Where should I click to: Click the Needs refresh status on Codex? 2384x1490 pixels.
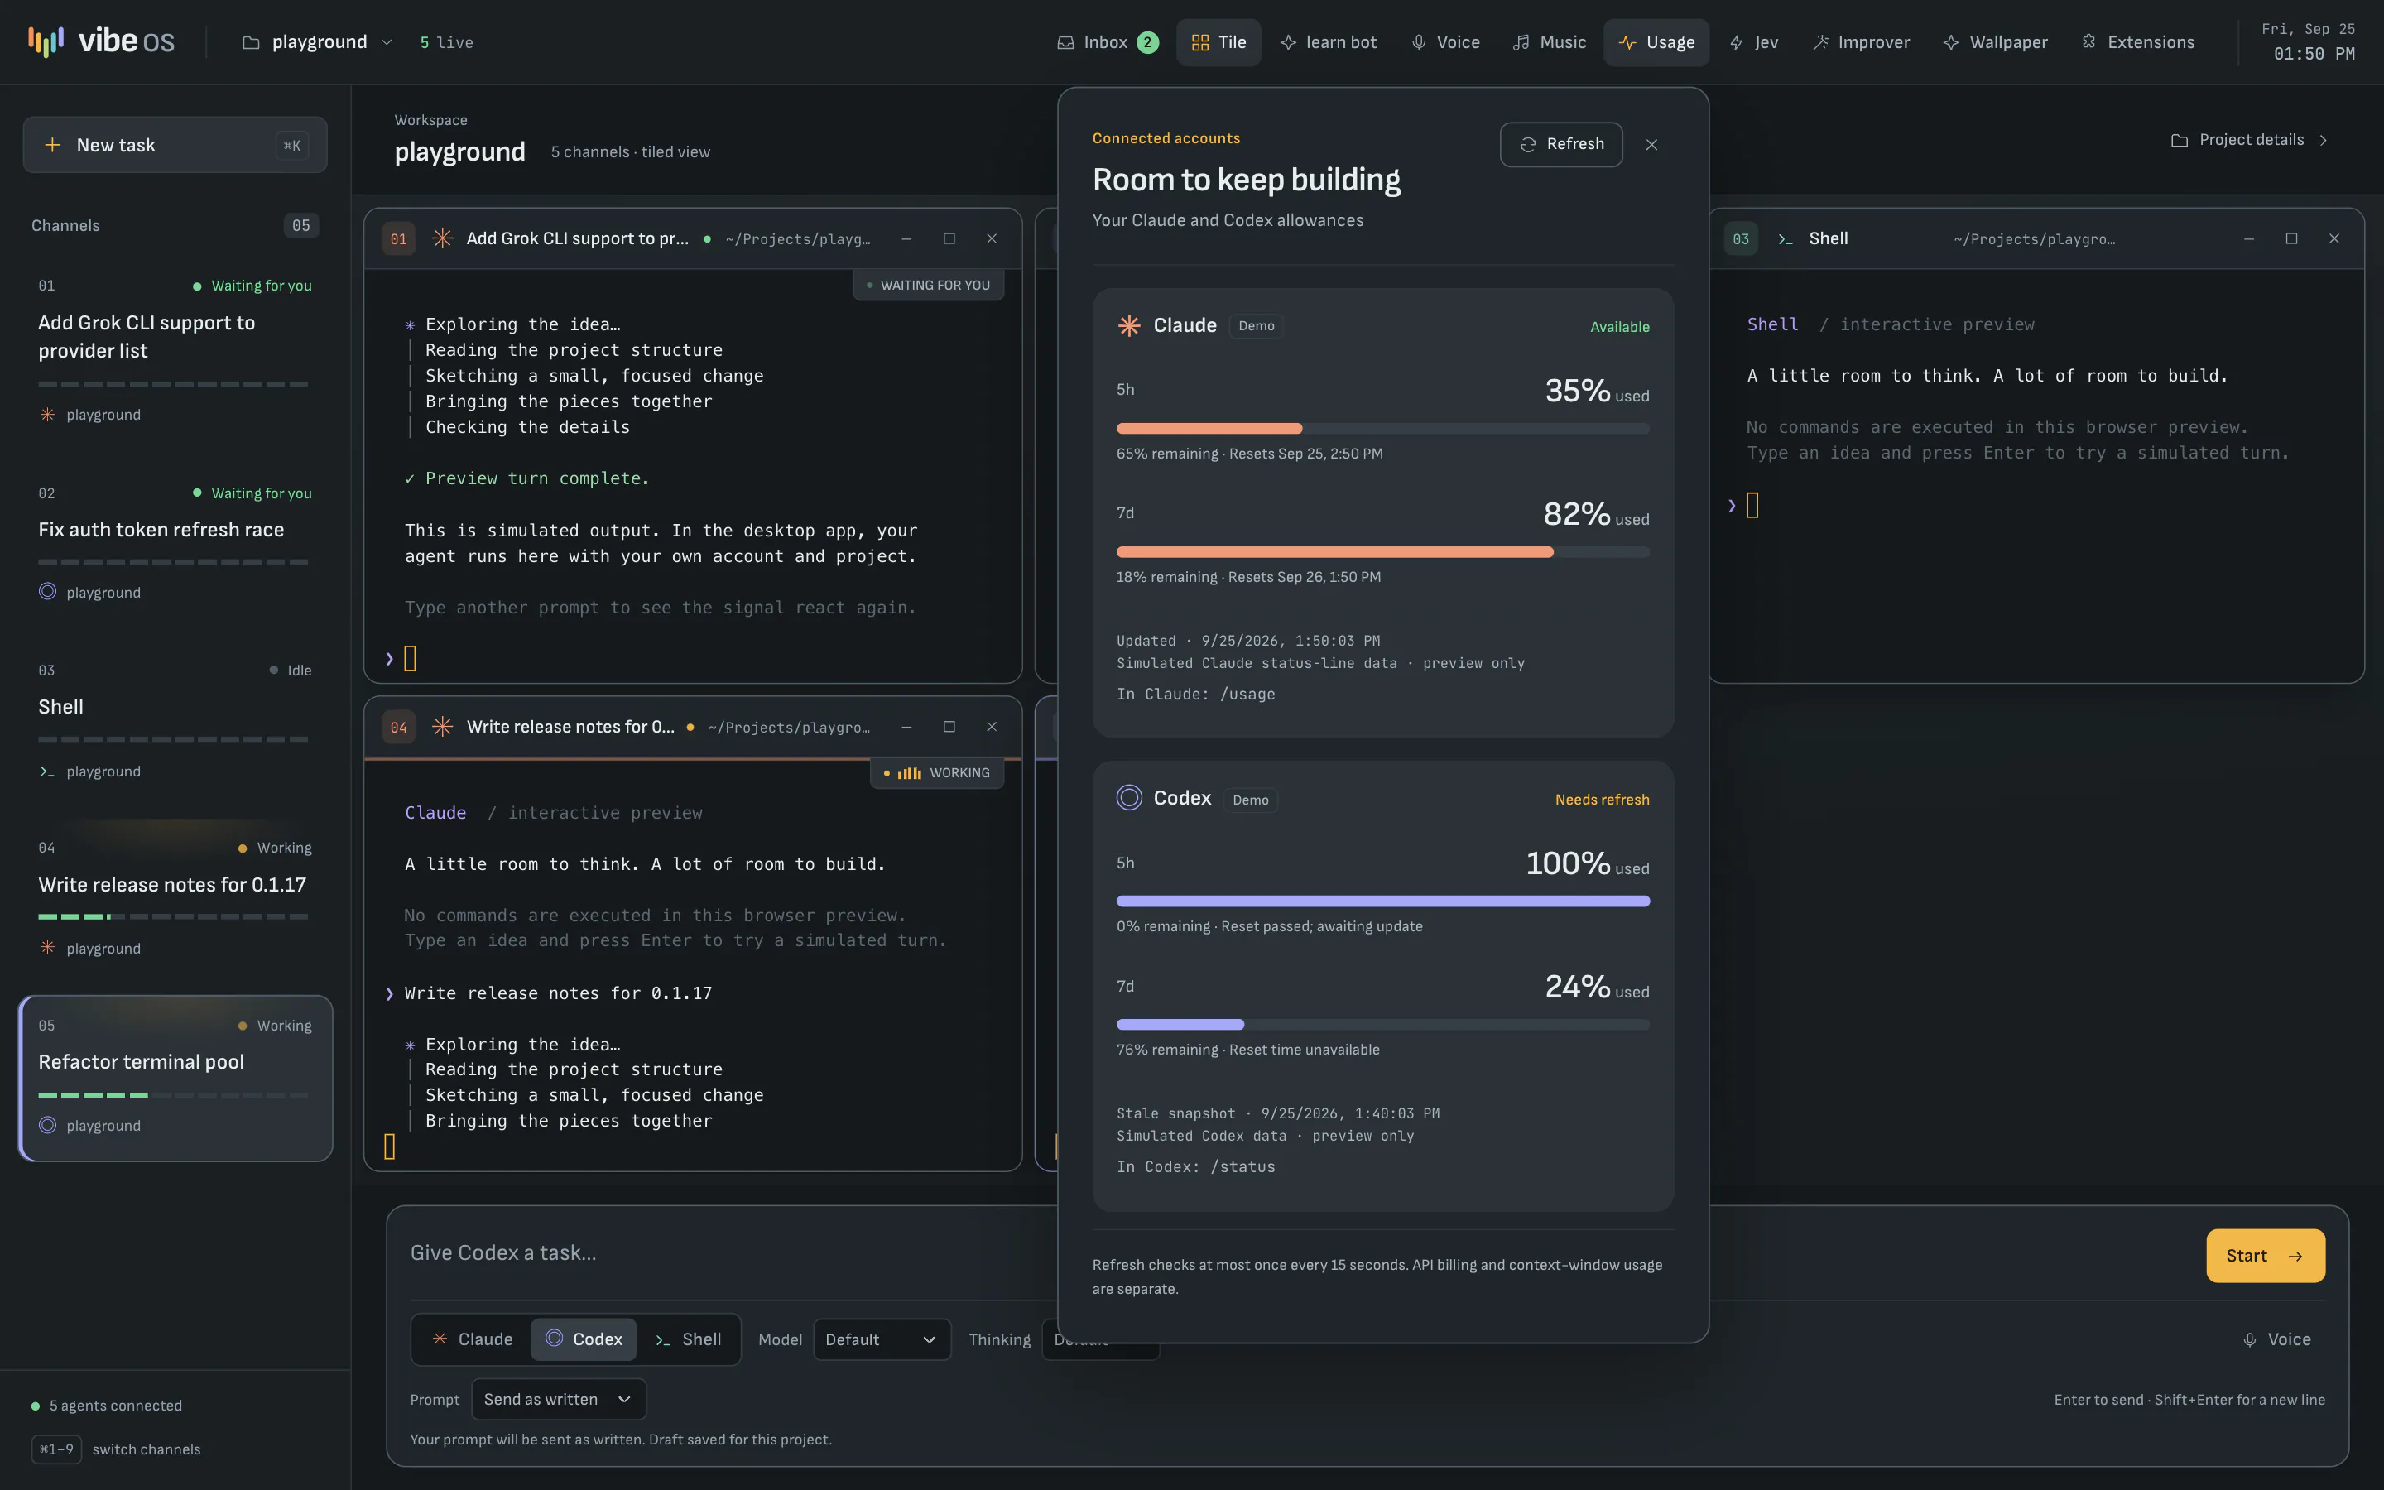(1602, 799)
